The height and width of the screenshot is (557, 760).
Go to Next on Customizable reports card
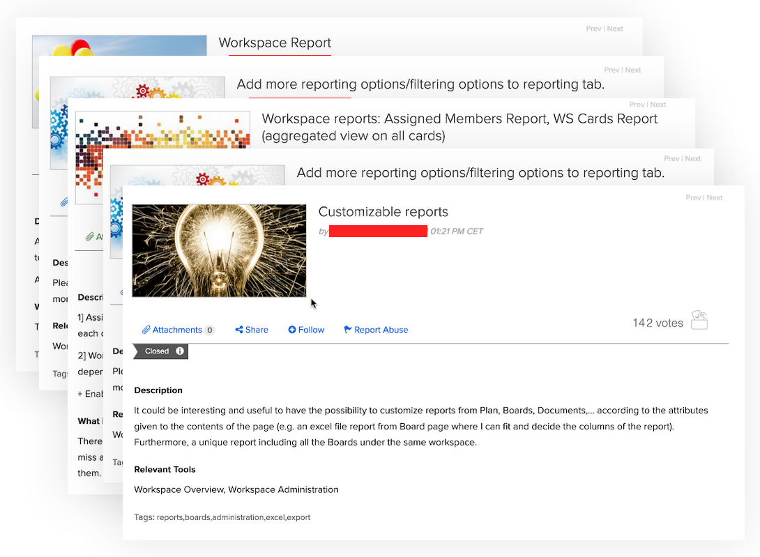click(x=715, y=198)
